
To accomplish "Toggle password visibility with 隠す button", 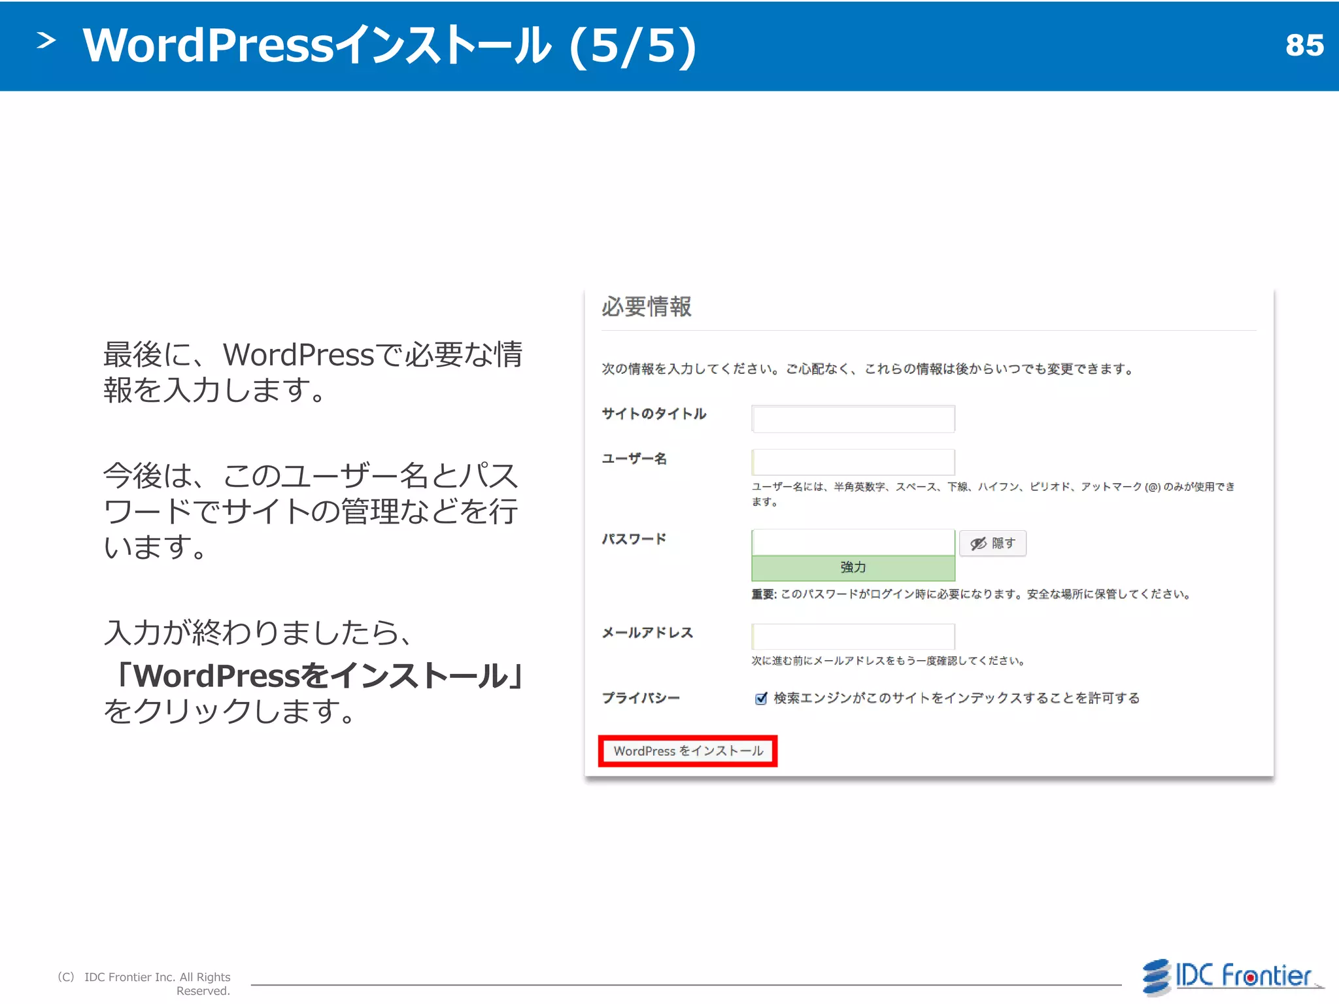I will (x=992, y=543).
